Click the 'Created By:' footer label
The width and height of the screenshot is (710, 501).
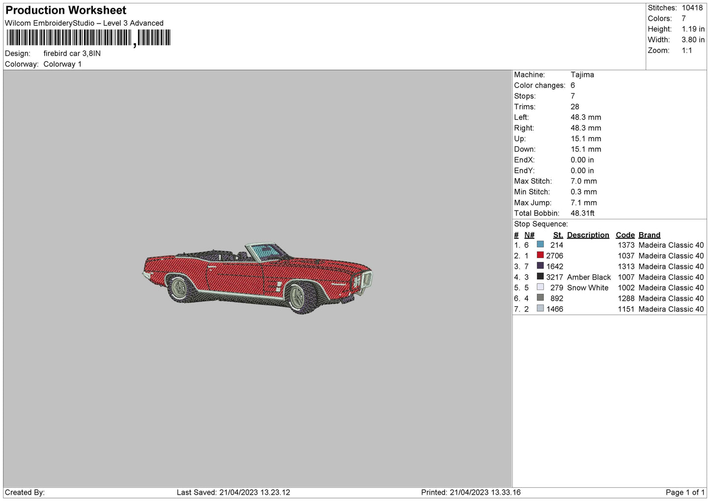point(25,492)
